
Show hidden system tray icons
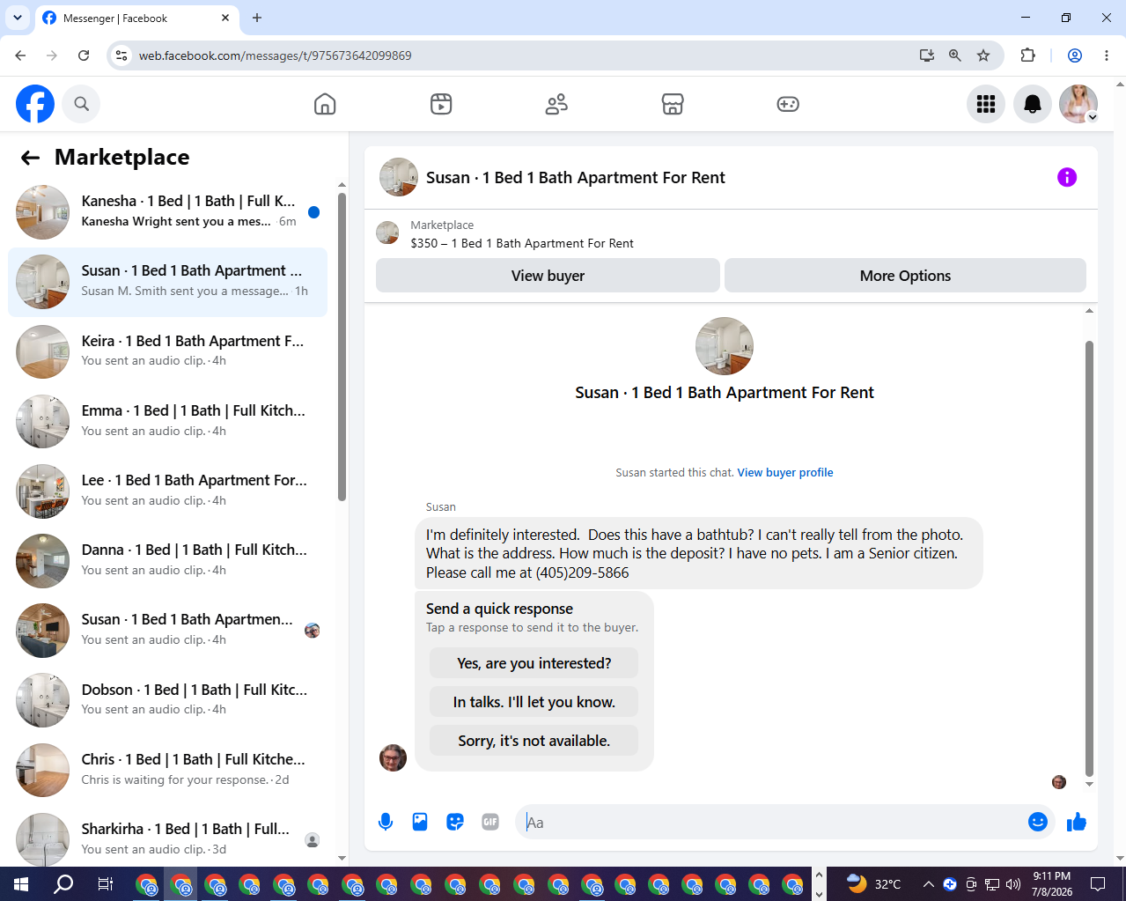point(928,884)
